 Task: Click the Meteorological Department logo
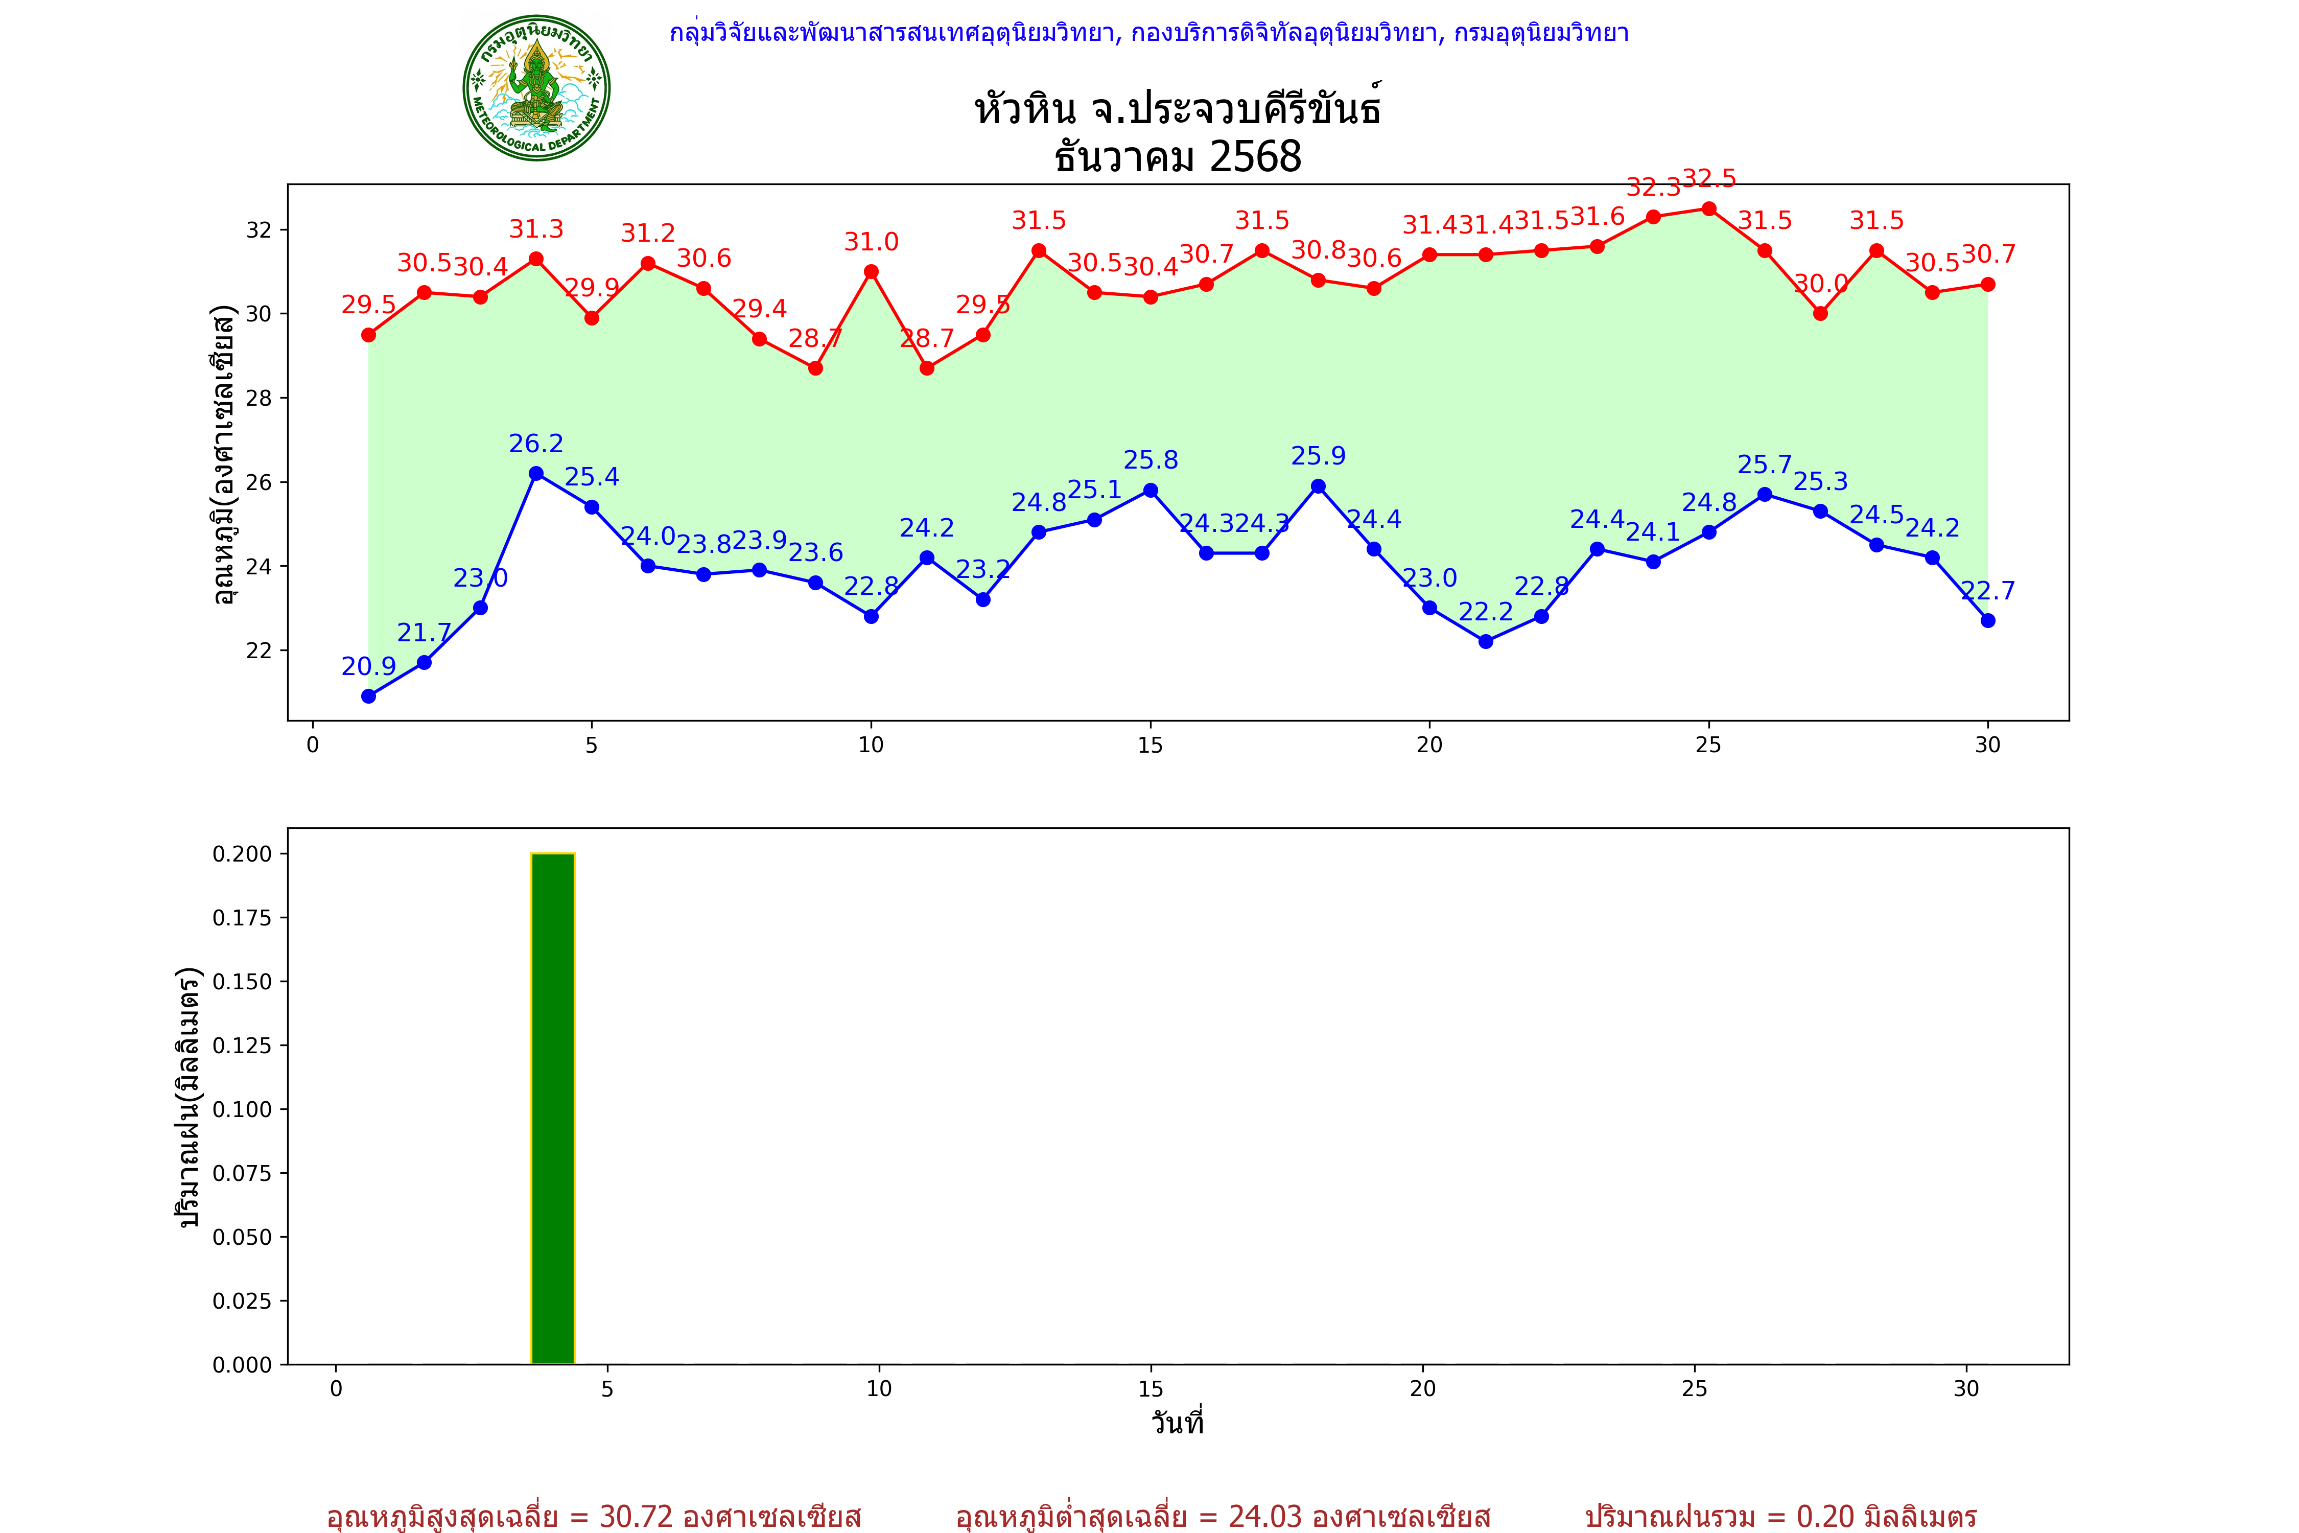click(x=535, y=88)
